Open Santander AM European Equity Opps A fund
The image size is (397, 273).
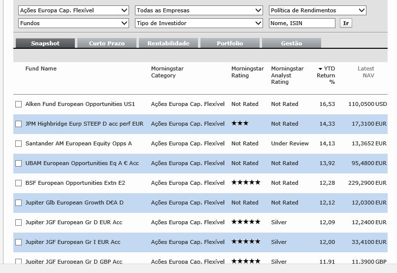click(78, 143)
